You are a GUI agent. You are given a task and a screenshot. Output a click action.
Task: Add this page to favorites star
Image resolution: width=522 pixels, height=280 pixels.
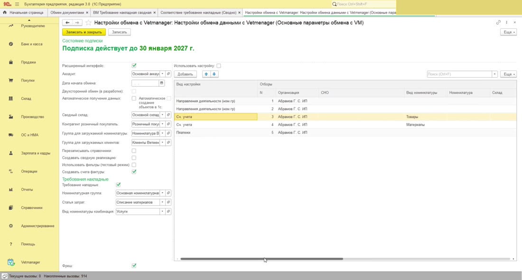88,23
